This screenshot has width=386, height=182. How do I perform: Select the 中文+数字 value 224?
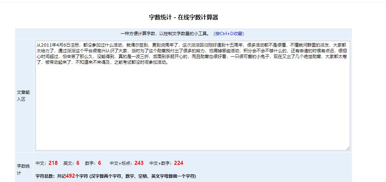pyautogui.click(x=178, y=163)
